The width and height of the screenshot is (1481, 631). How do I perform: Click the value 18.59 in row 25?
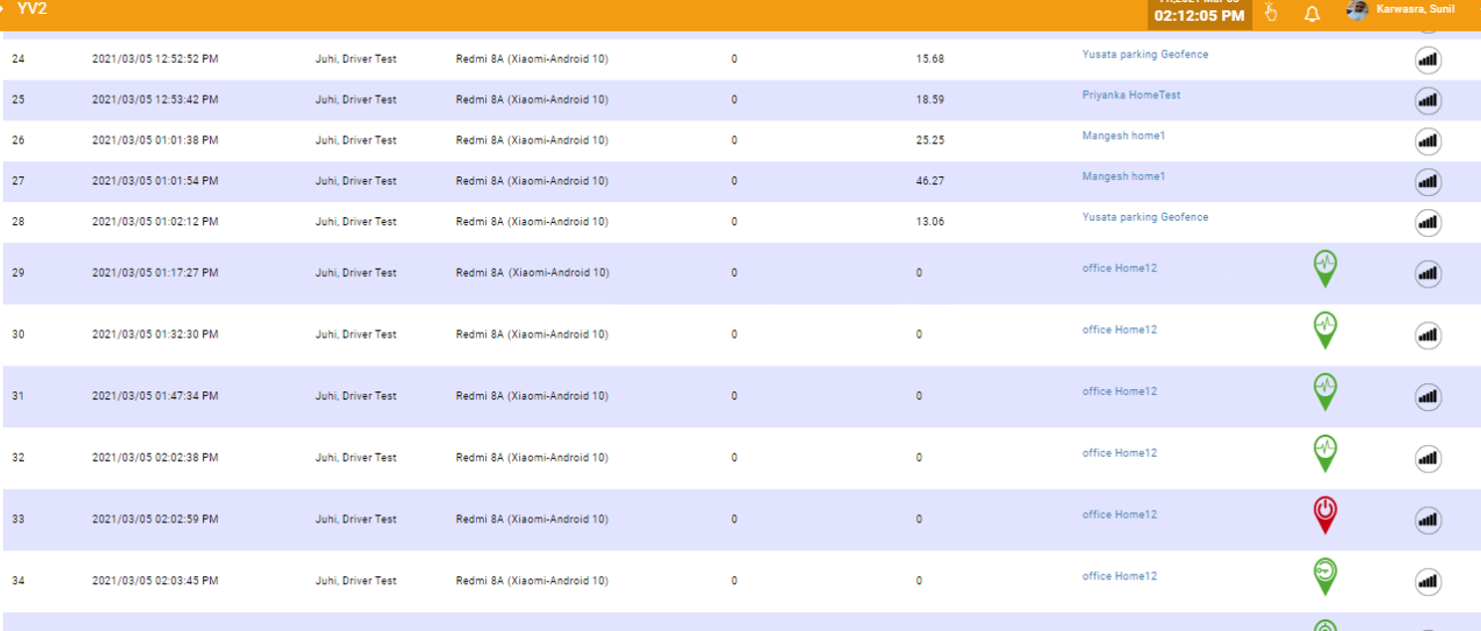(x=930, y=101)
